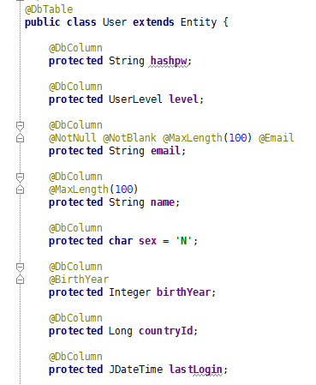
Task: Click the @Email annotation
Action: 276,138
